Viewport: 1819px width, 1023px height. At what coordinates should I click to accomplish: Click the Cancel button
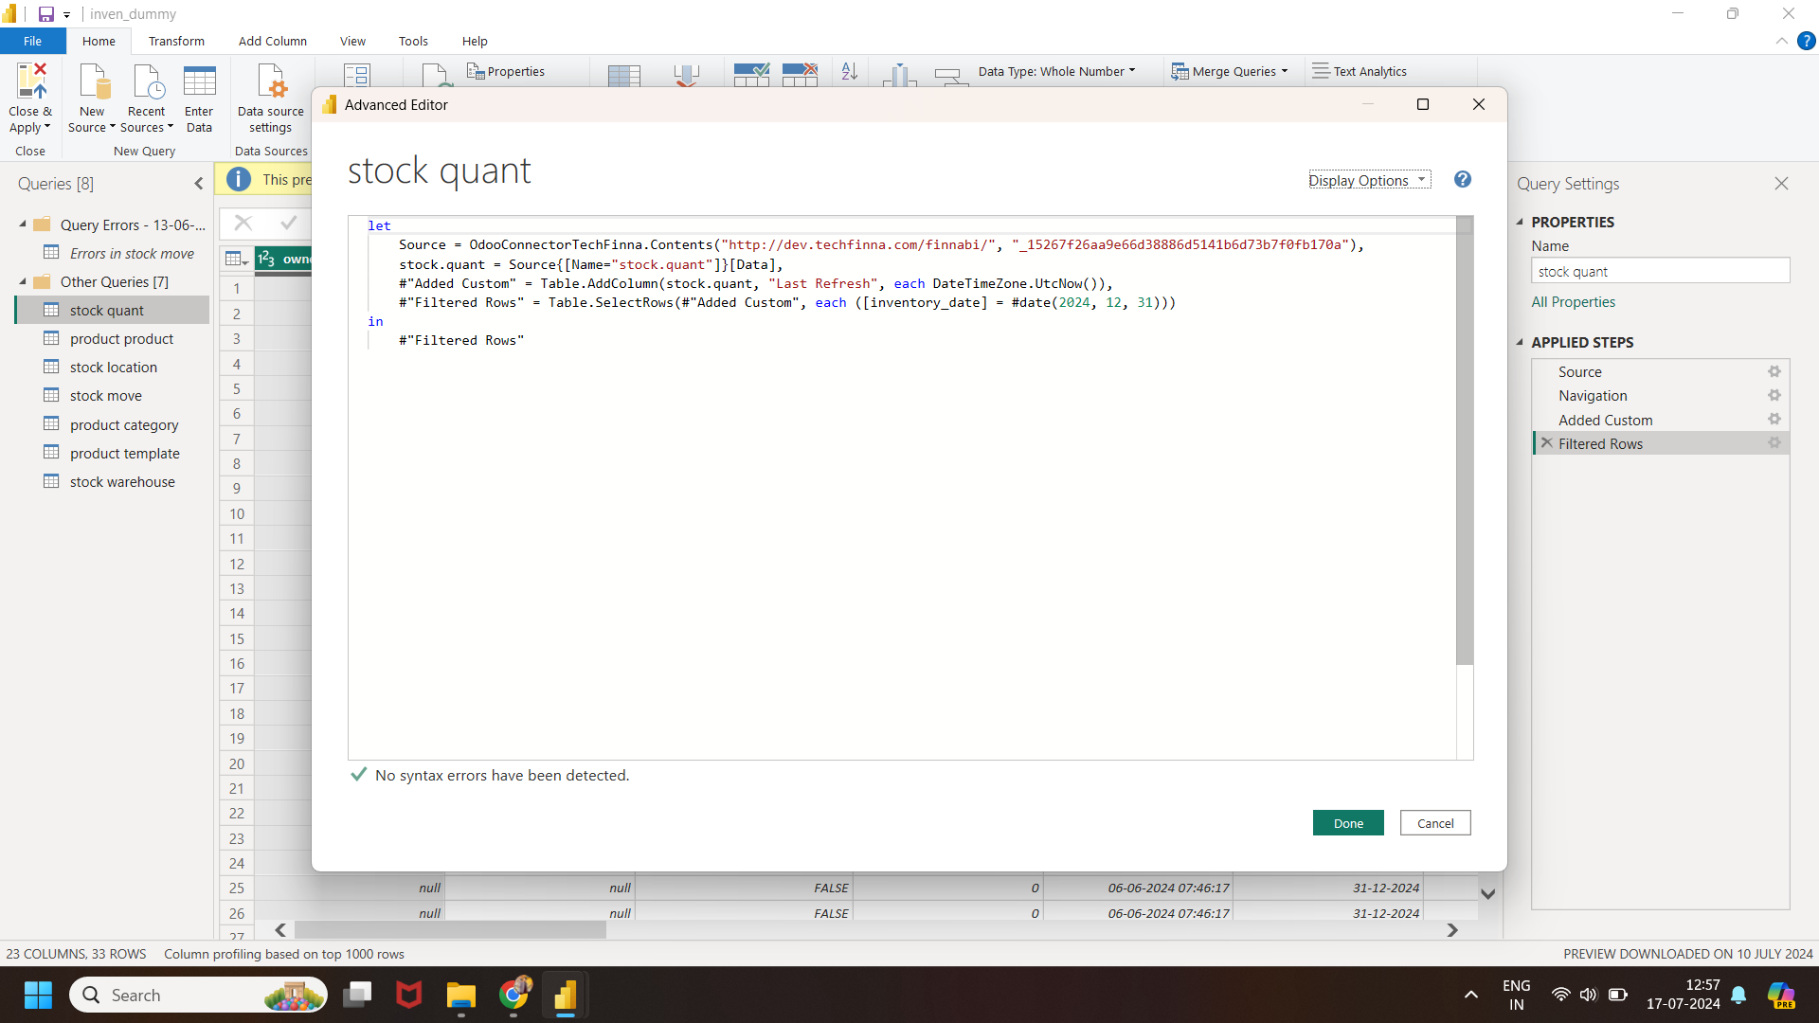[1435, 823]
